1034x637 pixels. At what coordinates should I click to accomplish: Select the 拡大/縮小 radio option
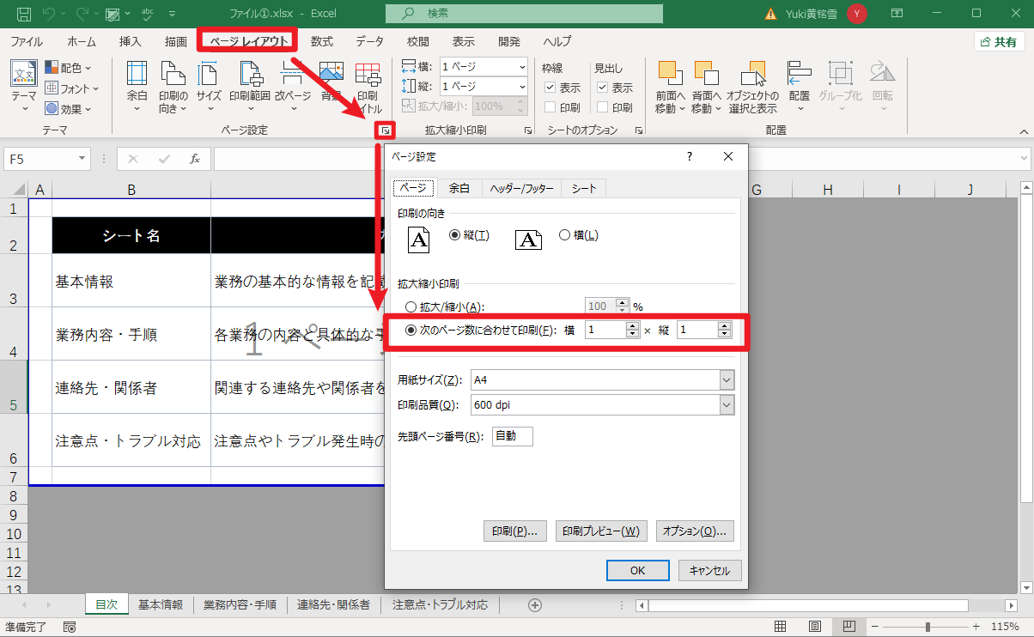tap(411, 306)
